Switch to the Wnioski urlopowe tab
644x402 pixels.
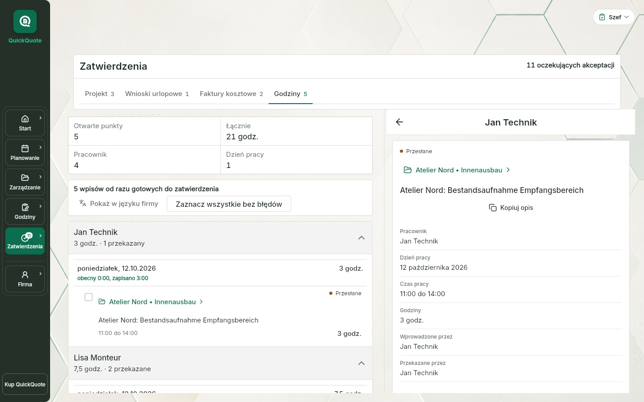coord(157,94)
